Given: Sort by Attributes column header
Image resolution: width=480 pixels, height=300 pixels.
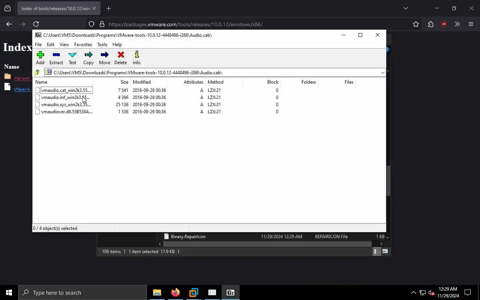Looking at the screenshot, I should coord(186,82).
